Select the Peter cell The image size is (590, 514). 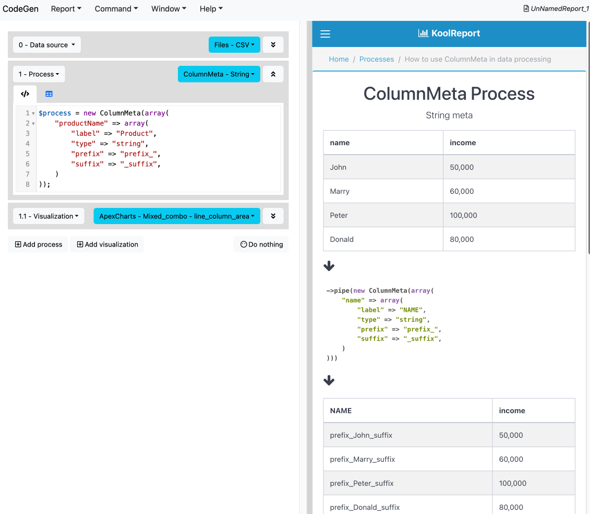pos(383,215)
